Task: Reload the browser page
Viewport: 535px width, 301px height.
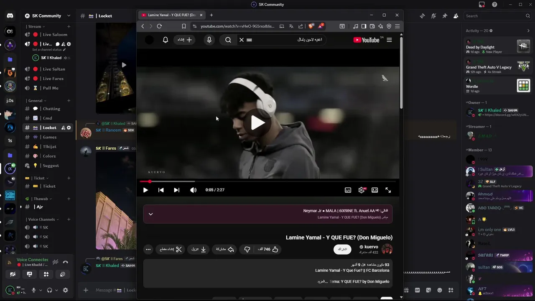Action: tap(159, 26)
